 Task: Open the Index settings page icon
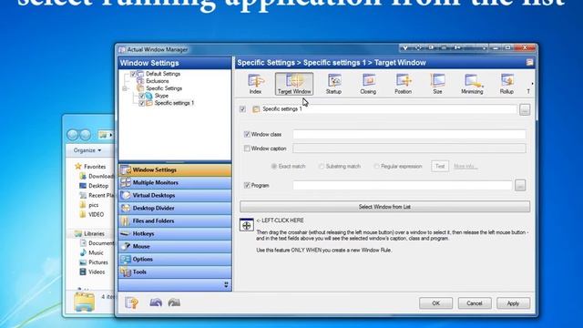pyautogui.click(x=255, y=84)
